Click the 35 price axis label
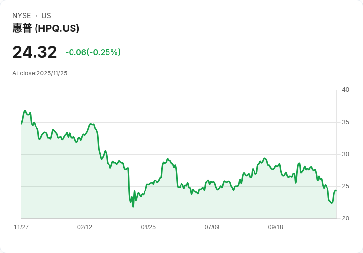The width and height of the screenshot is (363, 253). point(345,122)
